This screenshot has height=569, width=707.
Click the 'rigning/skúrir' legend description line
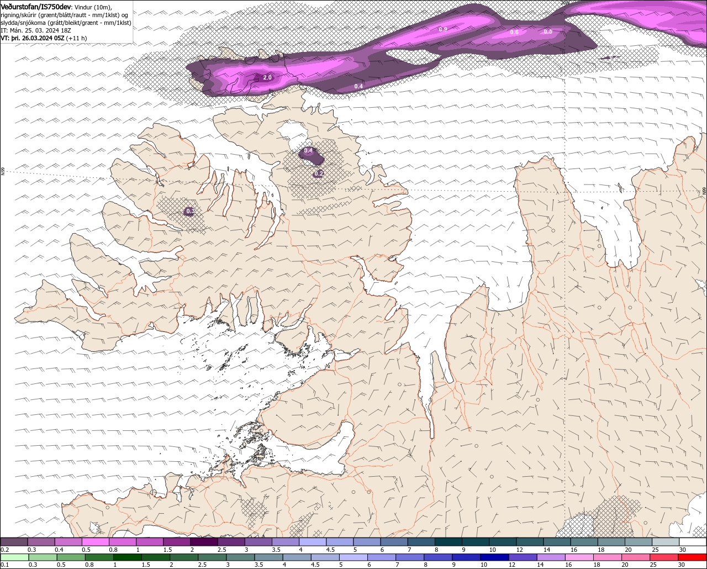click(65, 15)
